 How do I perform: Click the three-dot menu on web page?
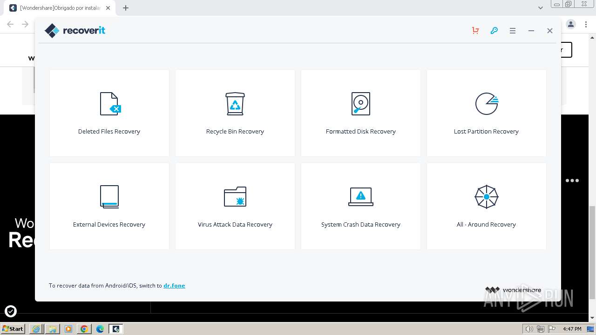(x=572, y=181)
